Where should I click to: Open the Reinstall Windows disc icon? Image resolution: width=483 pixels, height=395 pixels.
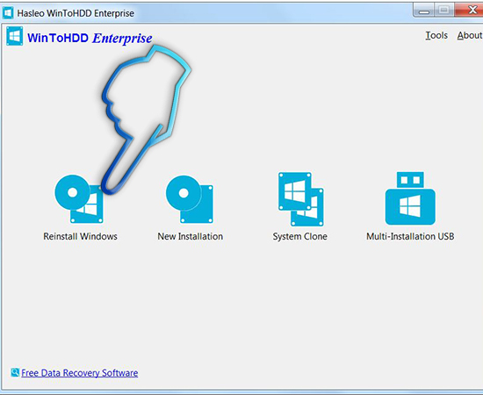tap(79, 198)
